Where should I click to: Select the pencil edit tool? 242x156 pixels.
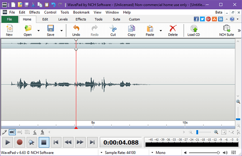[x=4, y=132]
